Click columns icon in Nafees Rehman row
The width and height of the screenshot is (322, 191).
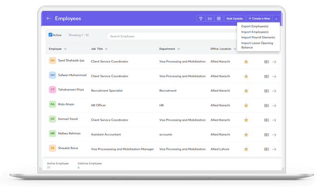266,135
